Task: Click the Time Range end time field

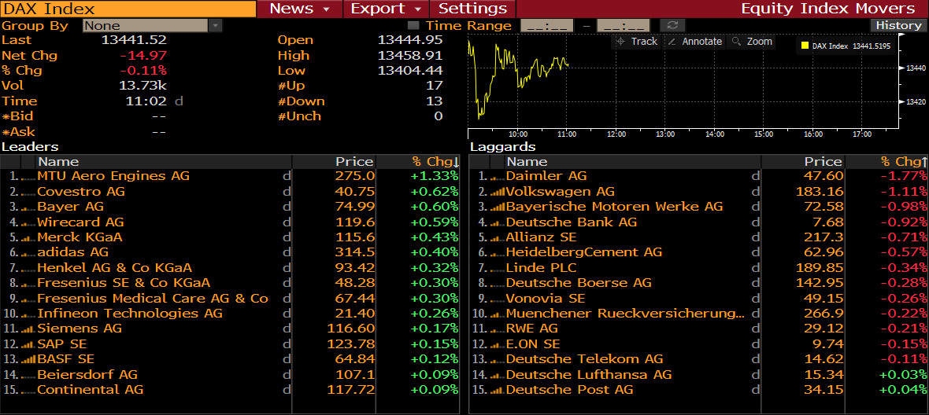Action: 624,25
